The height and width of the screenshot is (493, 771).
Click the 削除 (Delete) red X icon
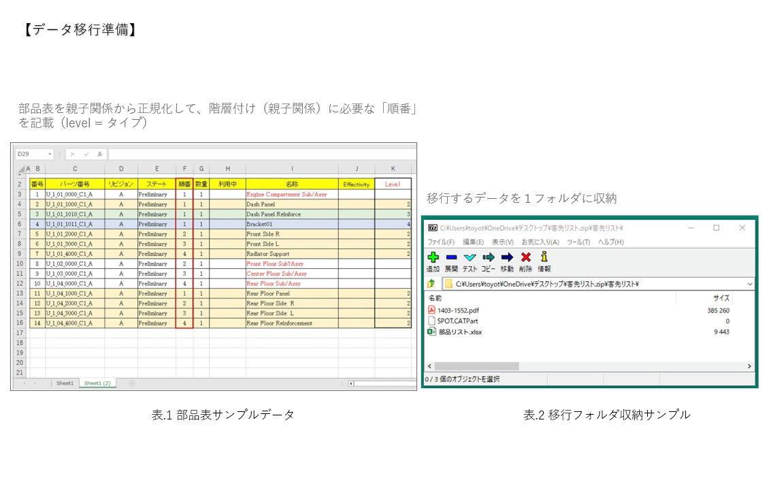[x=525, y=257]
